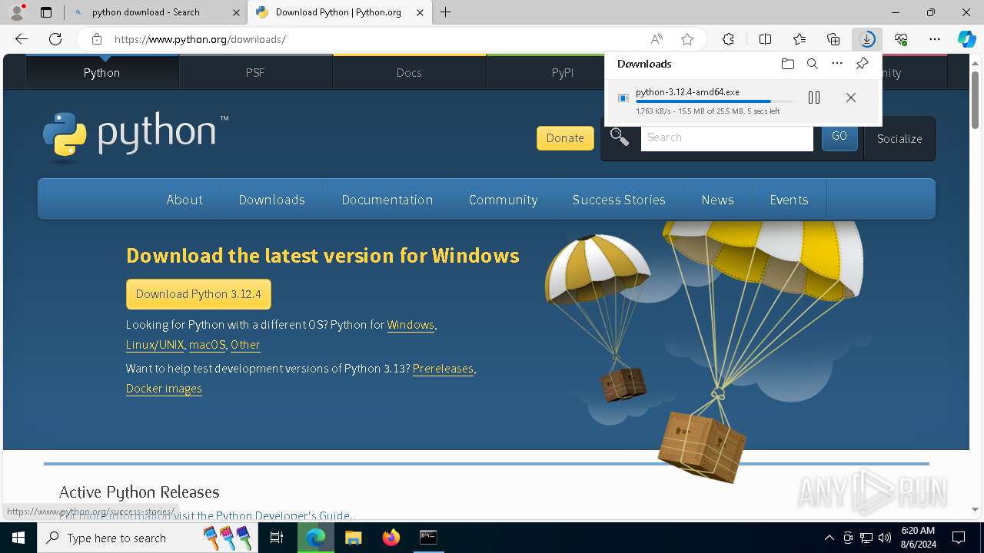Screen dimensions: 984x553
Task: Open the Socialize menu
Action: coord(899,139)
